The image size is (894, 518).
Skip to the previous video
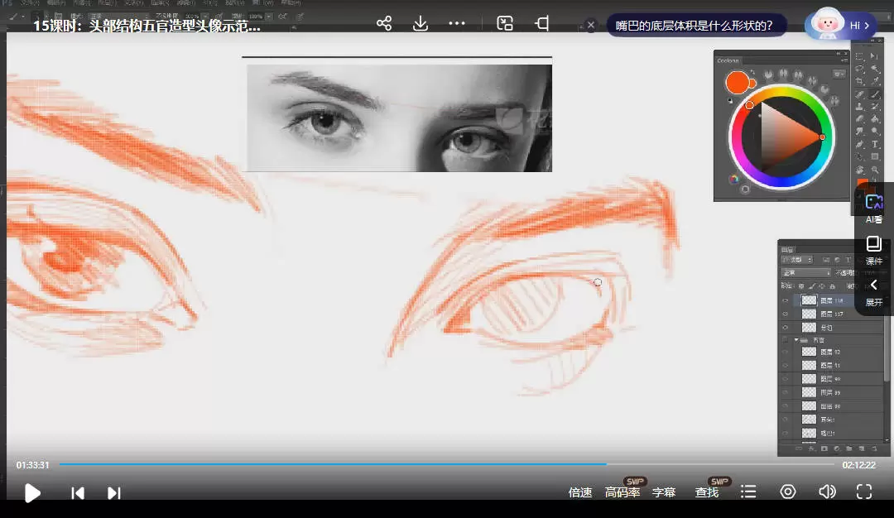click(78, 493)
